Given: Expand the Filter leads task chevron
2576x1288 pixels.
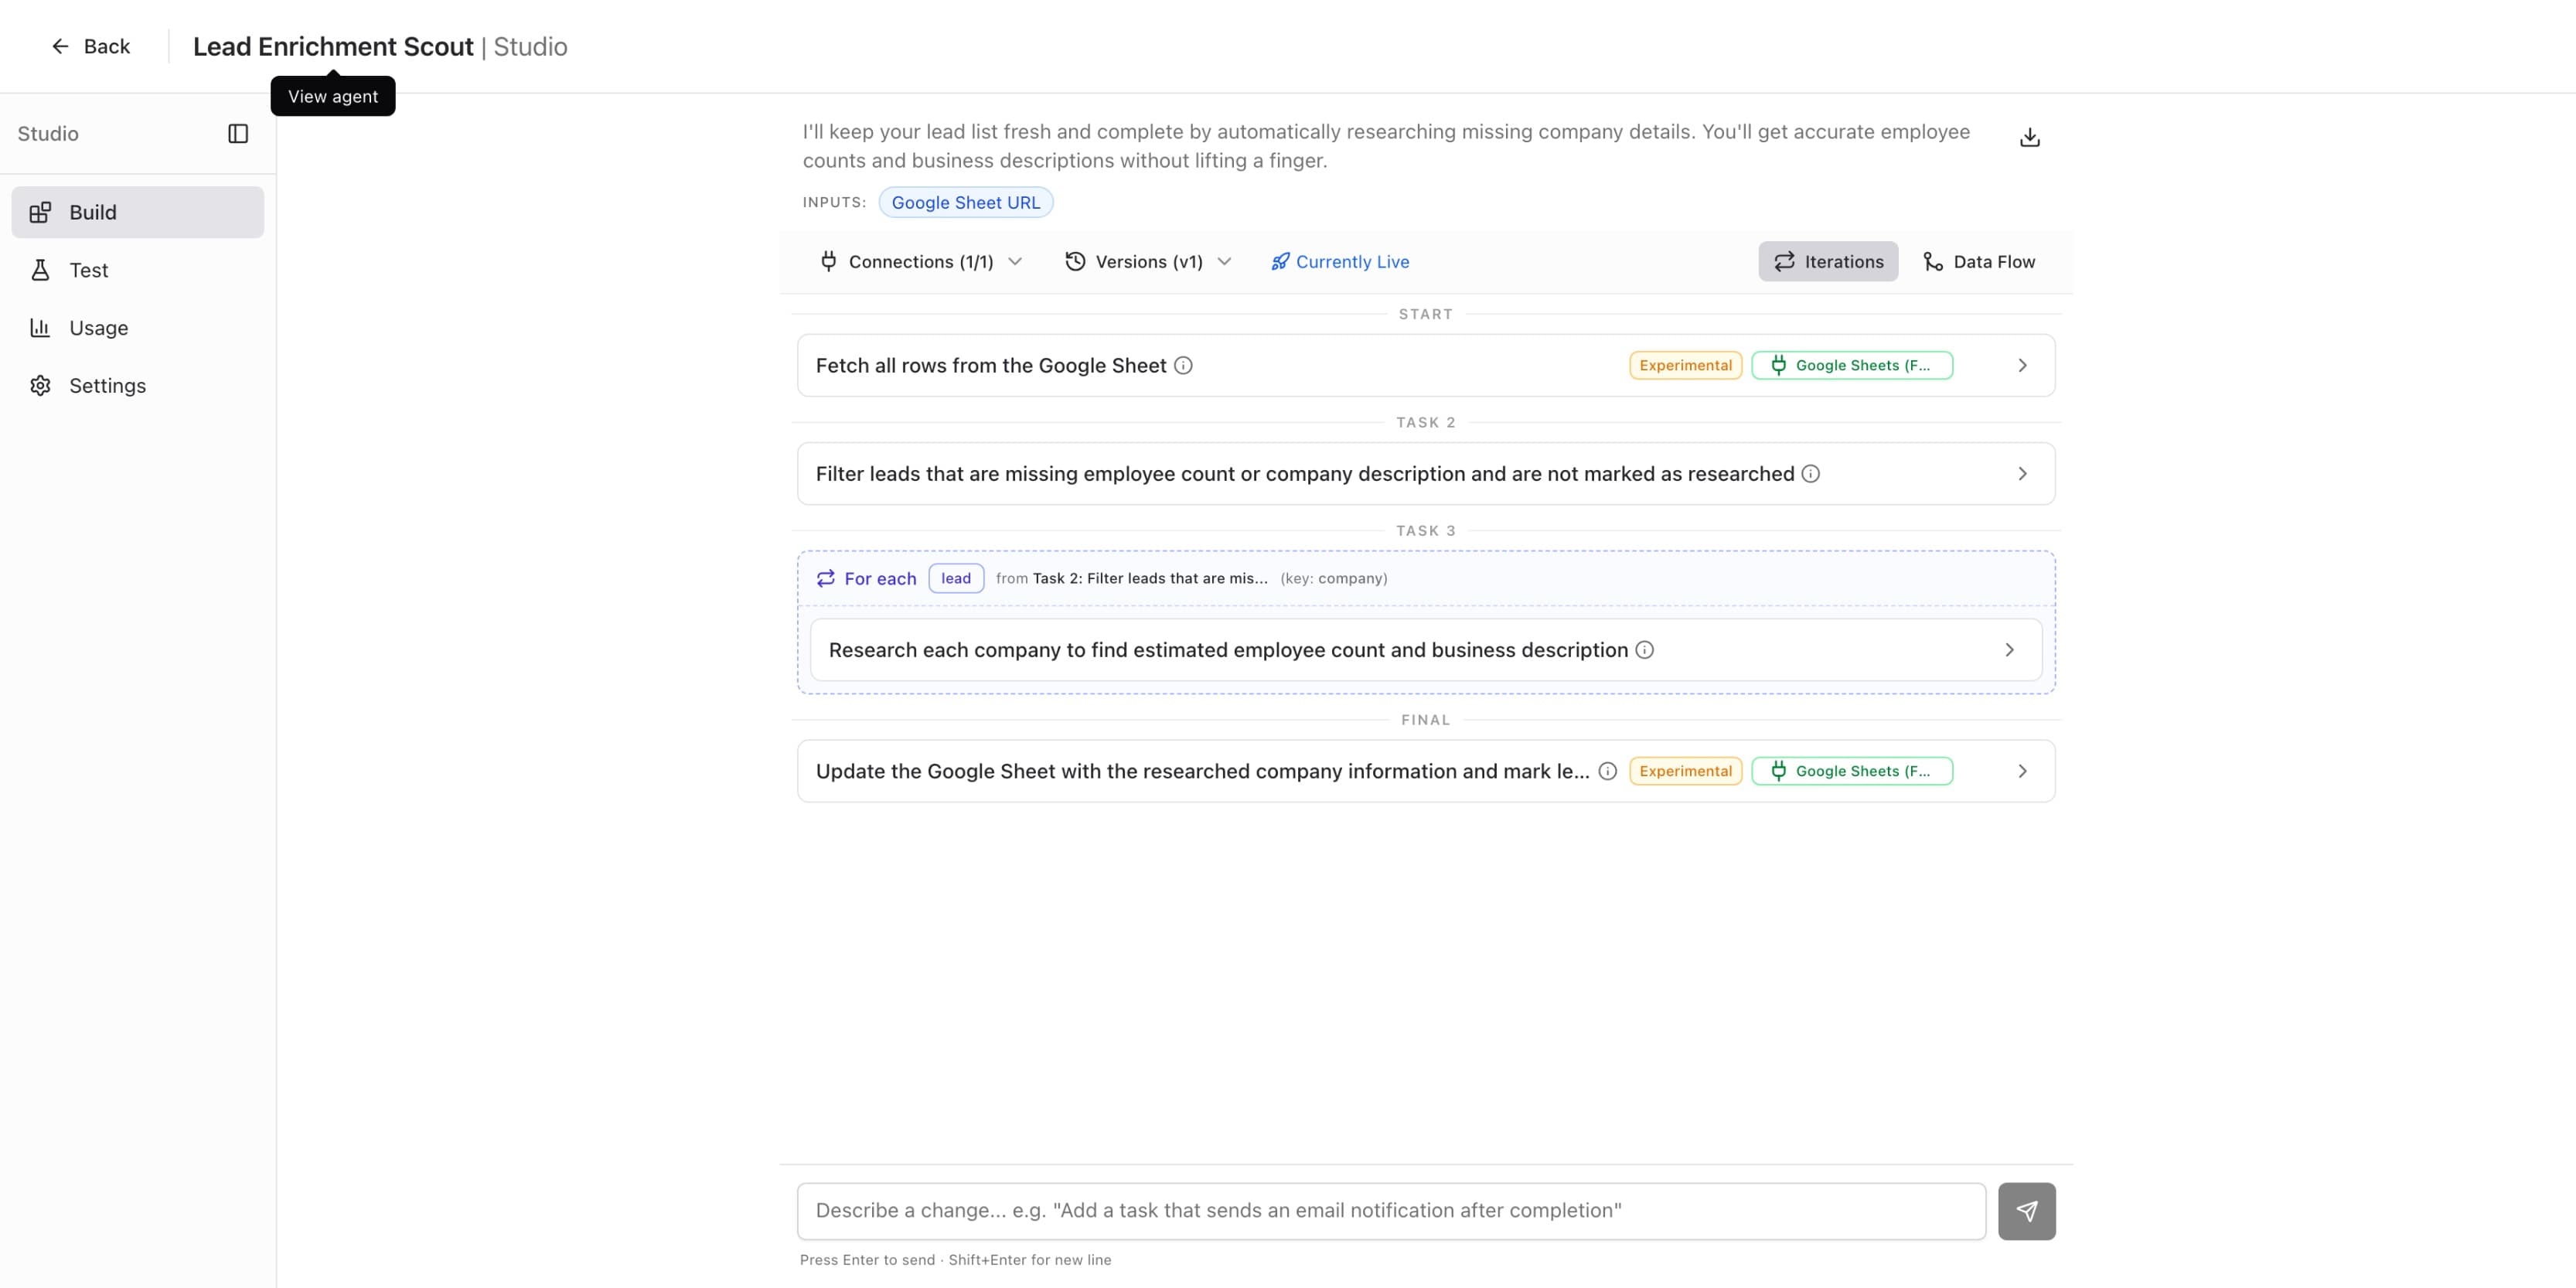Looking at the screenshot, I should tap(2022, 474).
